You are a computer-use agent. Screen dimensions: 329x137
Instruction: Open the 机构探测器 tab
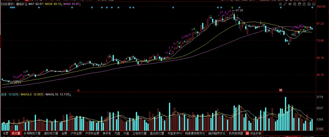click(236, 133)
